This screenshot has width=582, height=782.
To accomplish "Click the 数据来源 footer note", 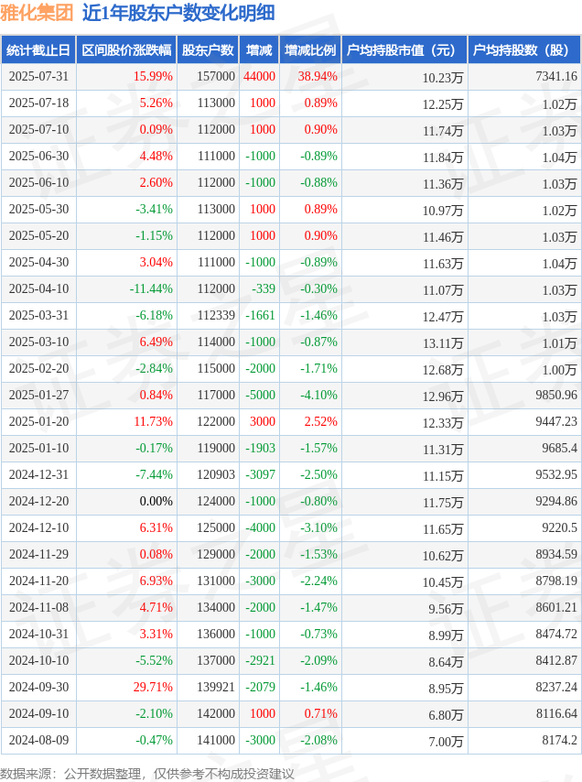I will point(147,774).
